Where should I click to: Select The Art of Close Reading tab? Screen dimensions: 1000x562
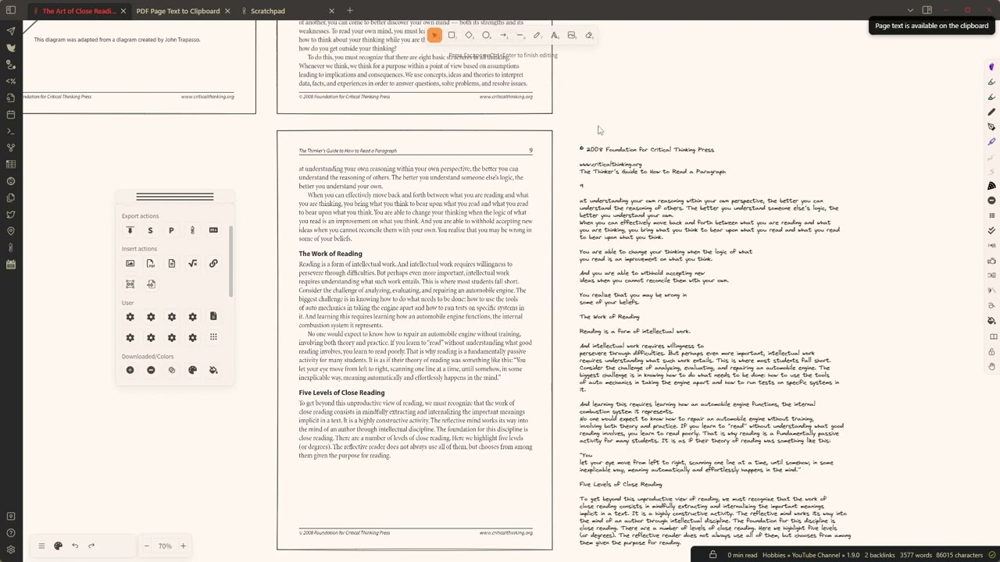[x=79, y=11]
